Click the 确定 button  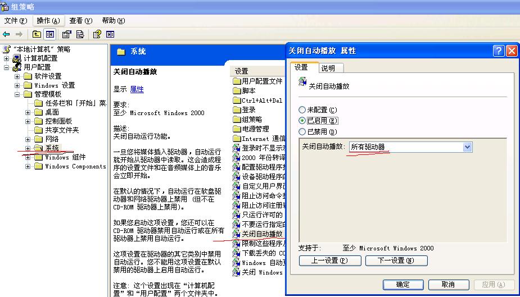click(403, 285)
